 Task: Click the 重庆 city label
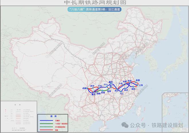[93, 94]
